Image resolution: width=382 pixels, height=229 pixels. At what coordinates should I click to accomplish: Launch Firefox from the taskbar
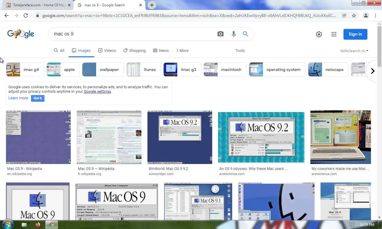point(38,225)
